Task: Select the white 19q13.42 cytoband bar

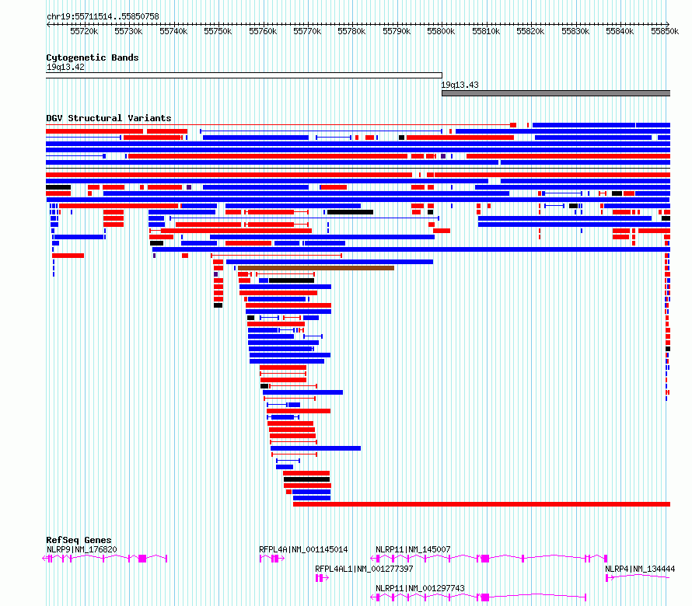Action: tap(244, 75)
